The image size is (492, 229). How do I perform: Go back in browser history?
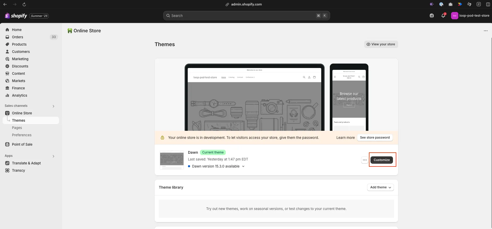tap(5, 4)
